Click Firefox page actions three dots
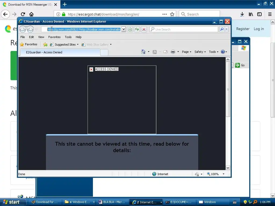Viewport: 275px width, 206px height. point(165,14)
